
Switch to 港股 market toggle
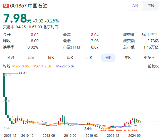(151, 6)
